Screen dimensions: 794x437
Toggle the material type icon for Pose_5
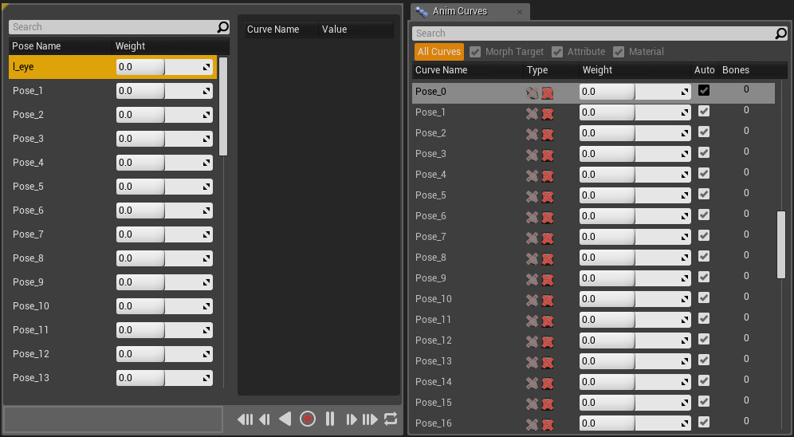pyautogui.click(x=548, y=196)
